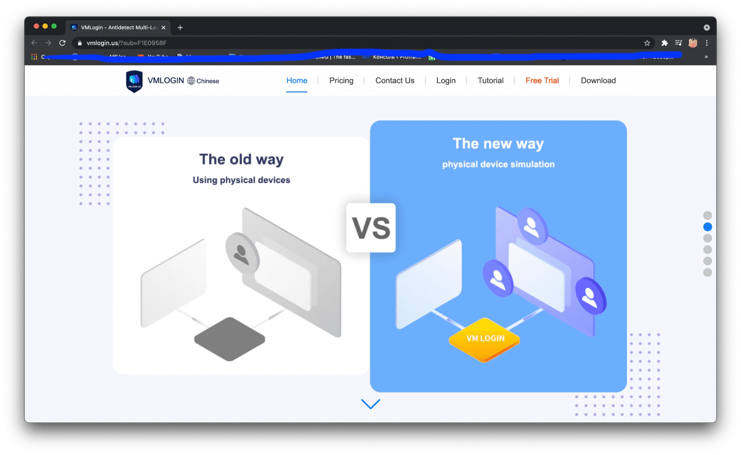This screenshot has width=741, height=455.
Task: Select the sixth slide pagination dot
Action: (x=707, y=272)
